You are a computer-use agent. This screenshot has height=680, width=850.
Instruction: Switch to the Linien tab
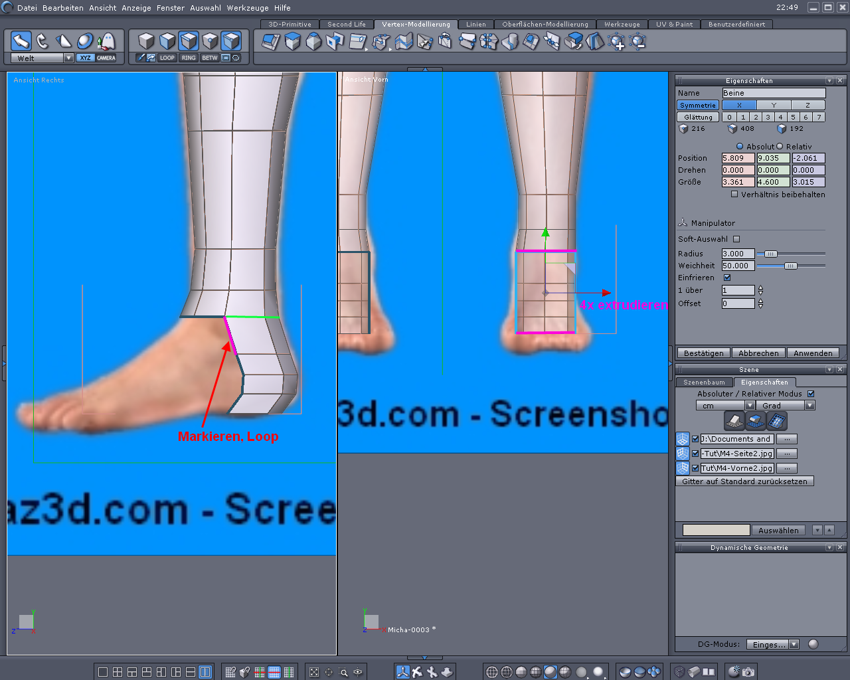pyautogui.click(x=476, y=24)
